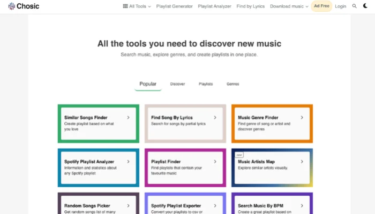Image resolution: width=375 pixels, height=214 pixels.
Task: Click arrow on Similar Songs Finder card
Action: pyautogui.click(x=129, y=118)
